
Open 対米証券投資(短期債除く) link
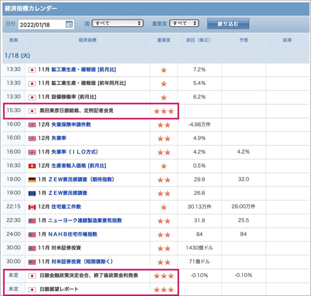(x=82, y=261)
